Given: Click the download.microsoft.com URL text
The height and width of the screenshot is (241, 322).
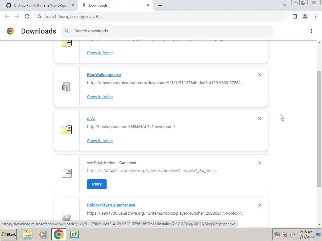Looking at the screenshot, I should tap(165, 83).
